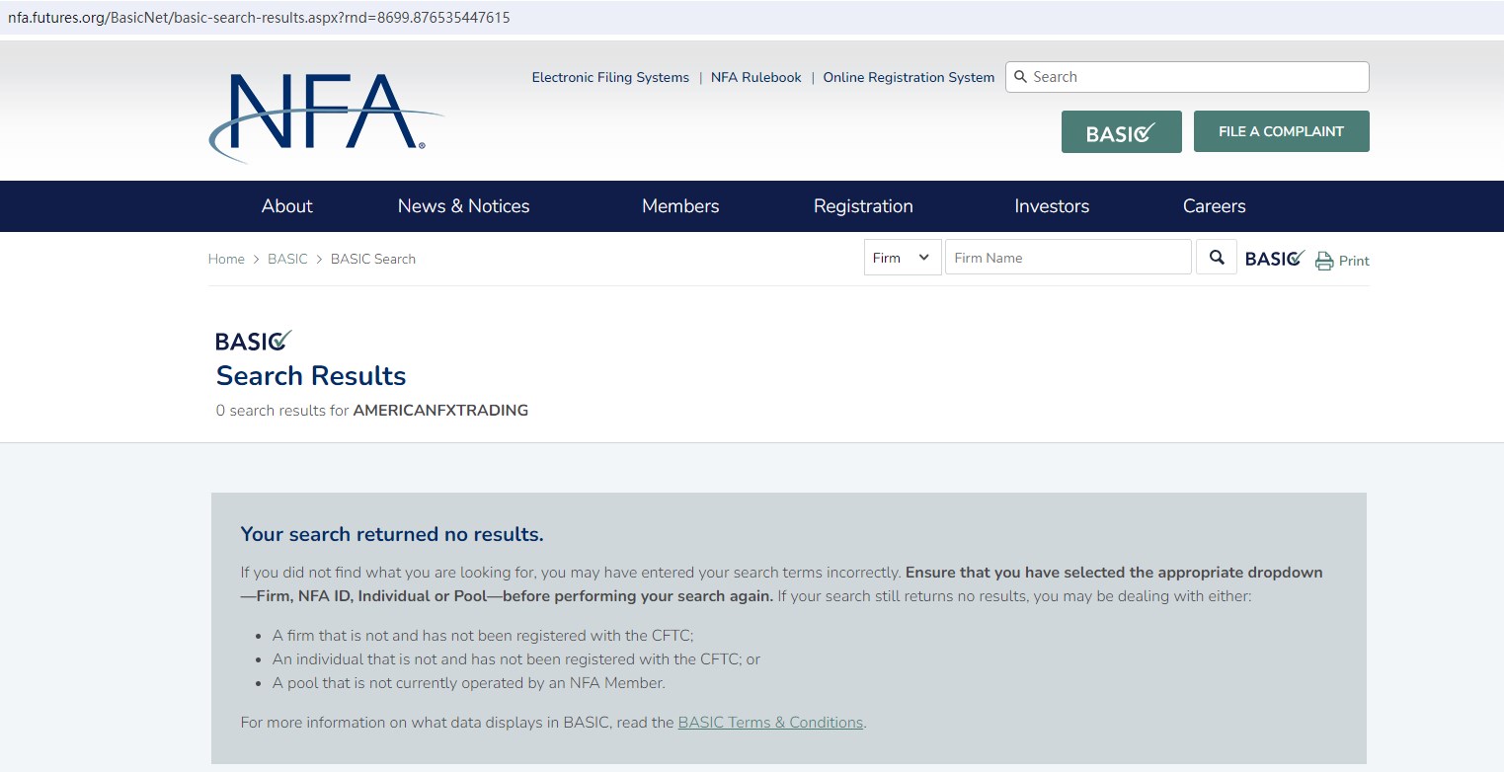Click the browser address URL
Viewport: 1504px width, 772px height.
(259, 18)
